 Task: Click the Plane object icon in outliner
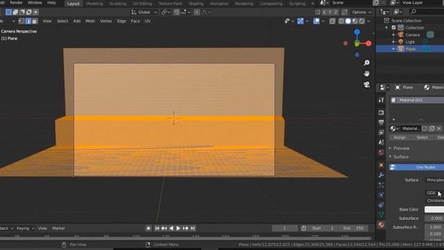[x=401, y=49]
